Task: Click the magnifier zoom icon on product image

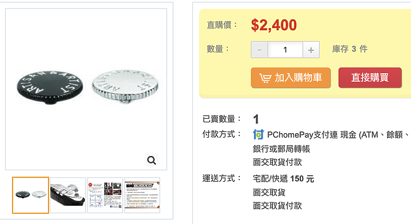Action: click(151, 160)
